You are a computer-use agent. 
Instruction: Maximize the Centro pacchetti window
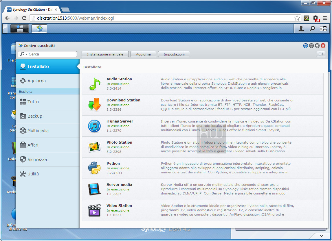(x=317, y=46)
